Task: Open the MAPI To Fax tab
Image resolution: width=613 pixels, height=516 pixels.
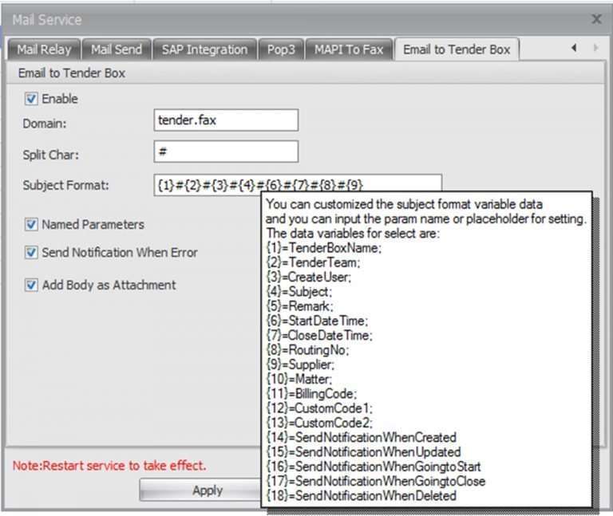Action: click(348, 49)
